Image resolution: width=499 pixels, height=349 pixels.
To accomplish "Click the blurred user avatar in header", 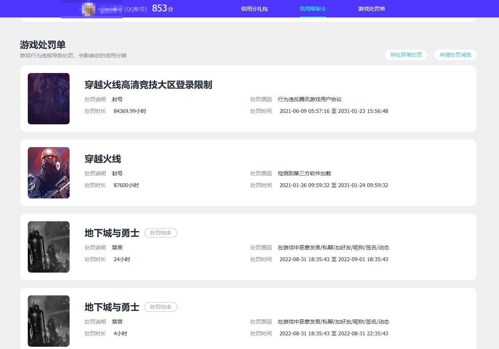I will 89,8.
